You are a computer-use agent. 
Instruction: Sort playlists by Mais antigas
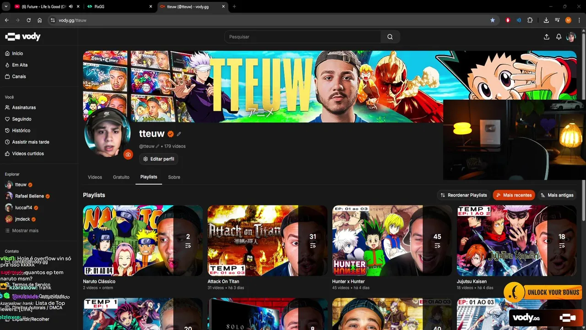(557, 195)
